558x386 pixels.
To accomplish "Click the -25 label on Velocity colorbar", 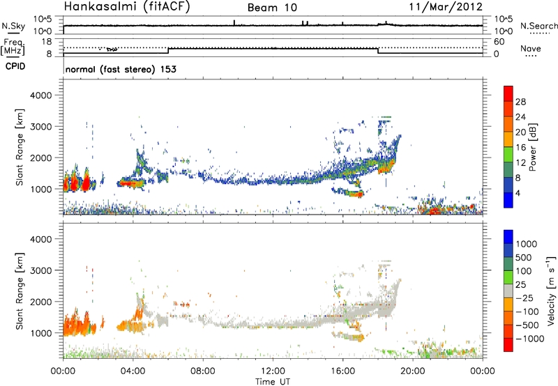I will (525, 298).
